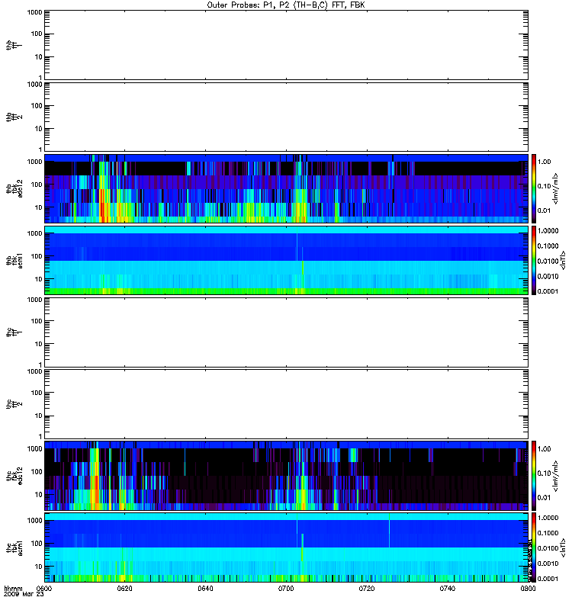Click "0.10" on the thc edc12 color scale

(x=544, y=473)
